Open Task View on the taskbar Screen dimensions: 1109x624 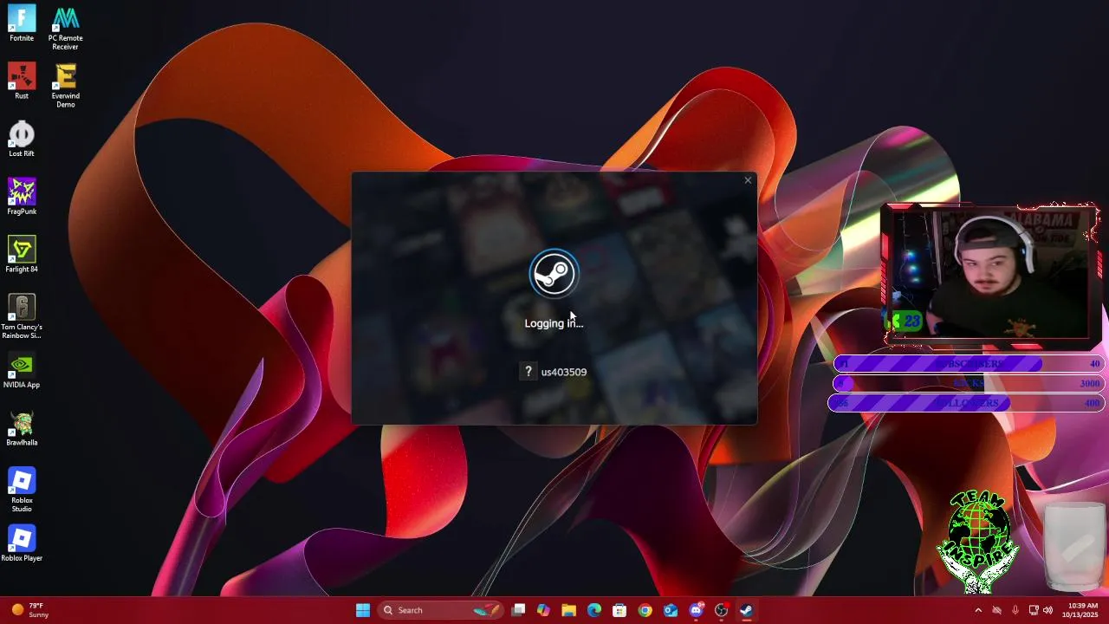point(518,610)
